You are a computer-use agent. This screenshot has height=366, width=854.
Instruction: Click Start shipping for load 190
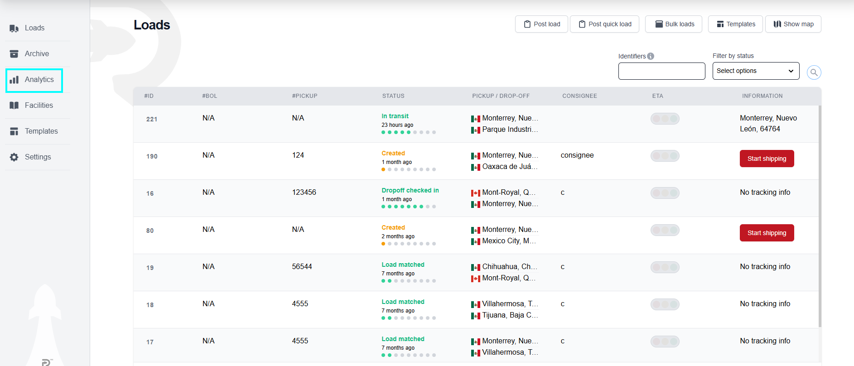[x=767, y=159]
